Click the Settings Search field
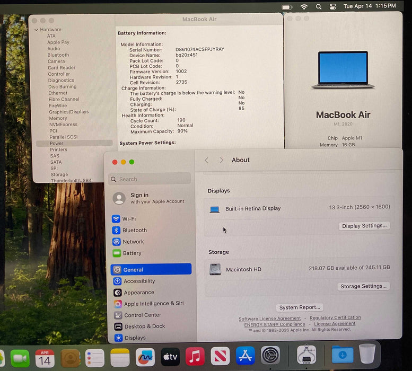 point(150,179)
